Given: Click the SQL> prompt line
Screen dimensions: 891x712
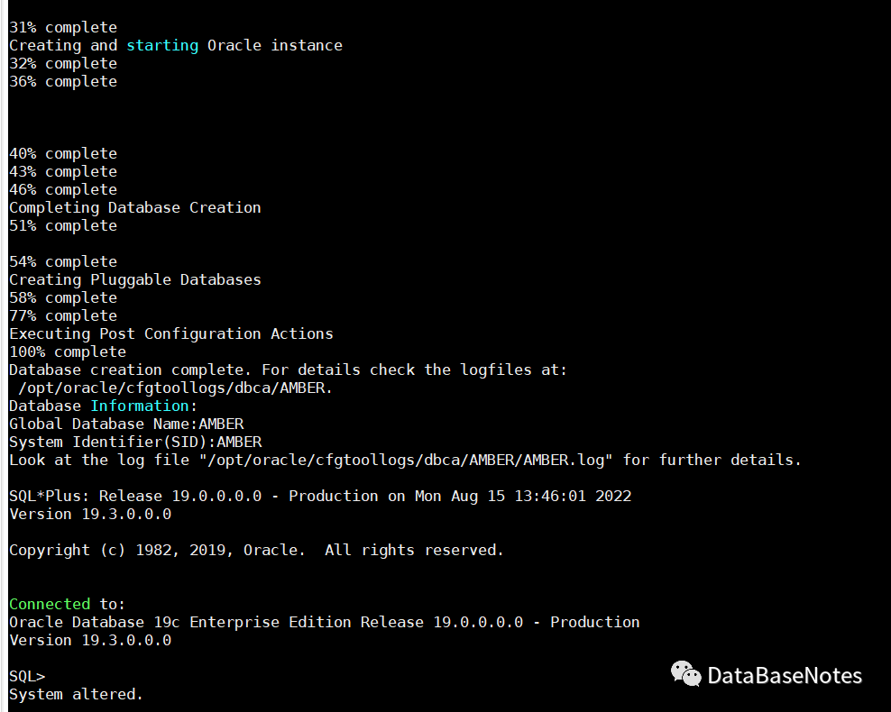Looking at the screenshot, I should click(x=27, y=676).
